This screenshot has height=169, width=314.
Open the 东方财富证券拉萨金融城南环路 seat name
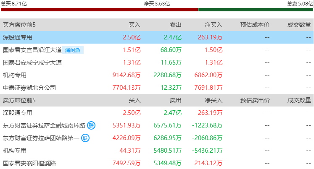(x=44, y=125)
